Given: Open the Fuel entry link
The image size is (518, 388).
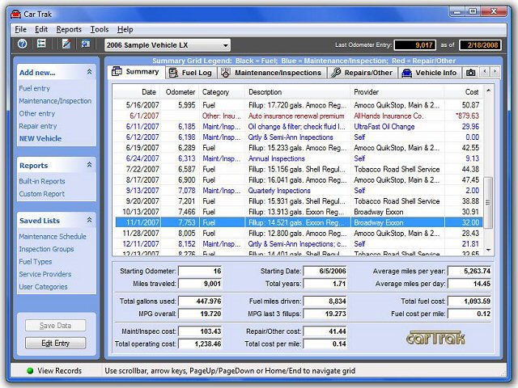Looking at the screenshot, I should point(34,88).
